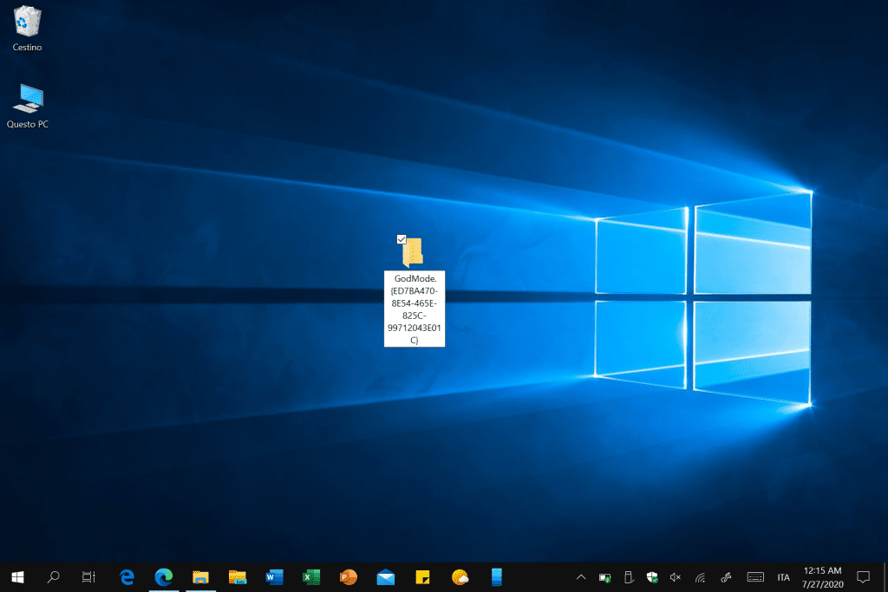Viewport: 888px width, 592px height.
Task: Open the Windows Start menu
Action: point(17,576)
